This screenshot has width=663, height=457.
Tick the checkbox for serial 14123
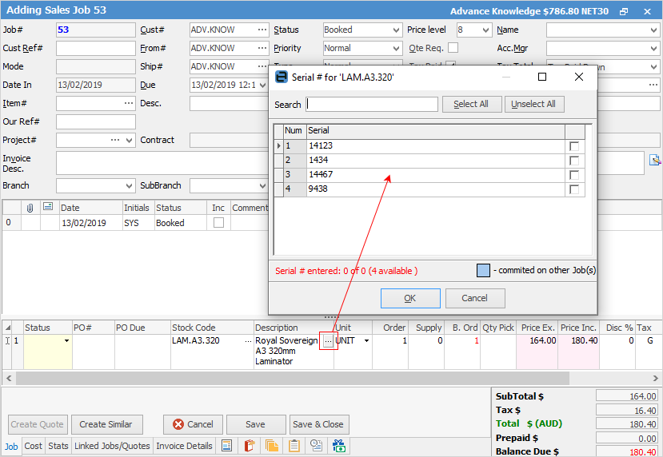(x=574, y=146)
